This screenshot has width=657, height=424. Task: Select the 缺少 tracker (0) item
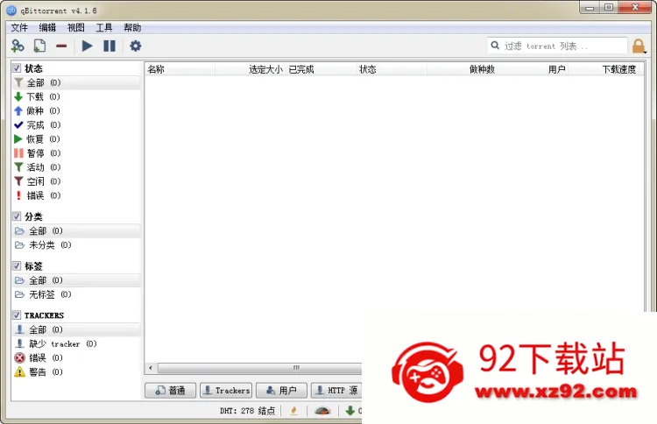click(x=76, y=344)
